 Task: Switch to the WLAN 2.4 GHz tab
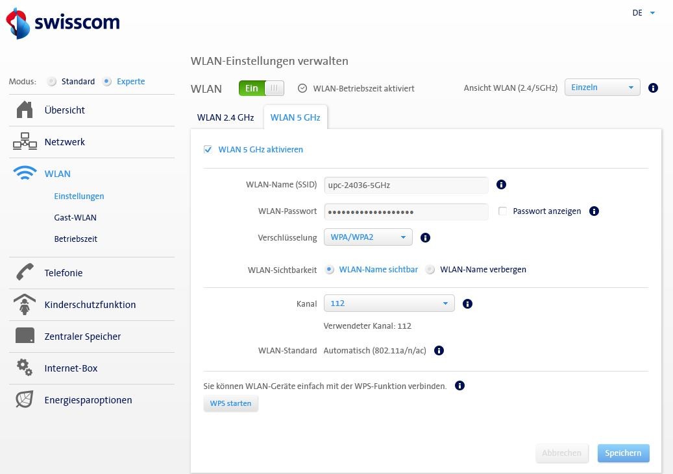[225, 117]
